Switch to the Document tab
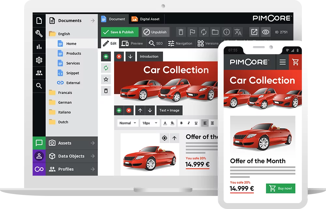The width and height of the screenshot is (326, 209). (x=113, y=19)
